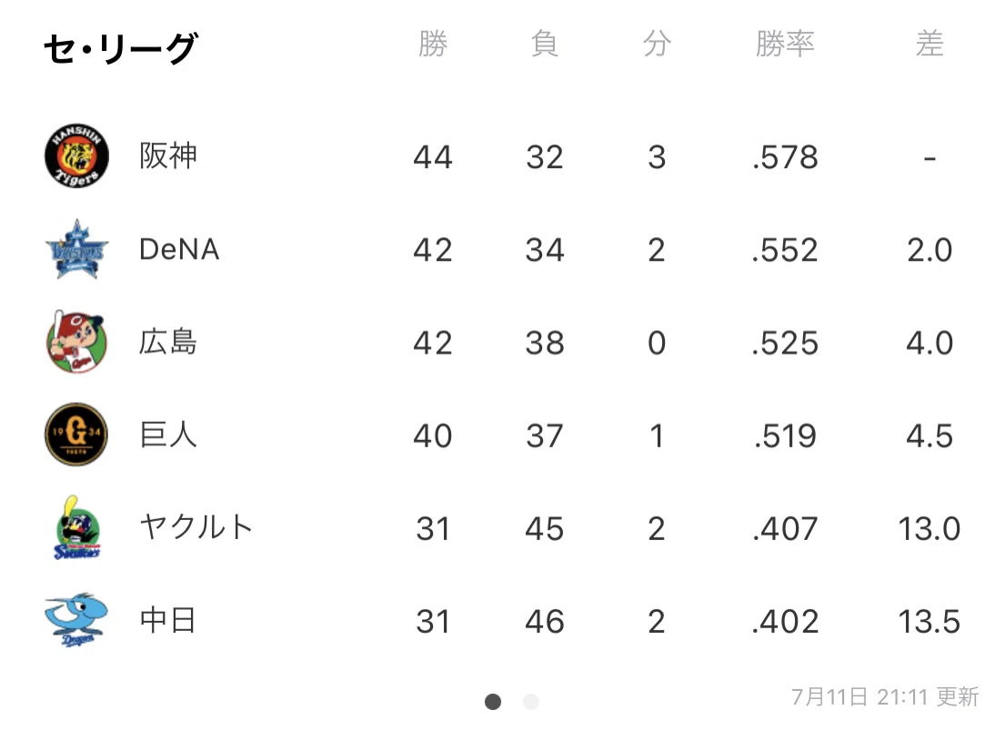The height and width of the screenshot is (730, 995).
Task: Open the DeNA team name
Action: 179,249
